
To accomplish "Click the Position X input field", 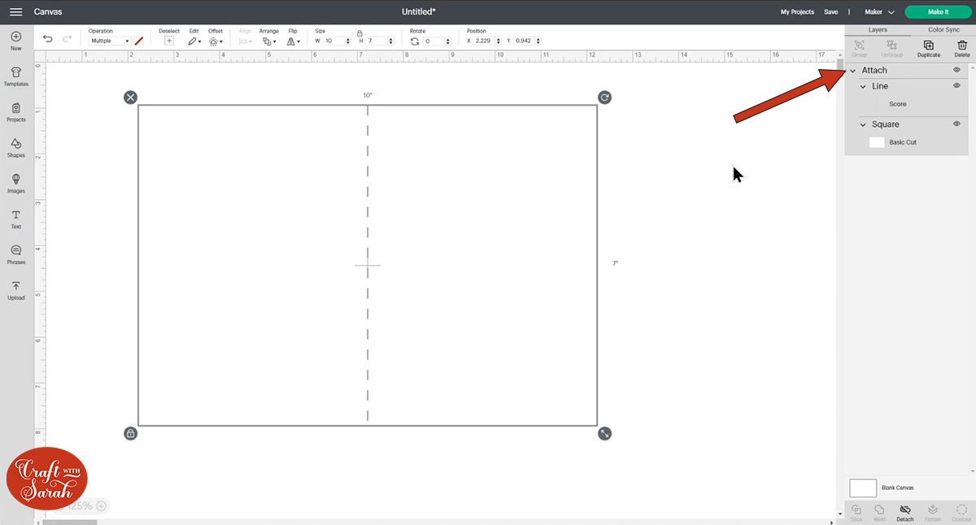I will [487, 41].
